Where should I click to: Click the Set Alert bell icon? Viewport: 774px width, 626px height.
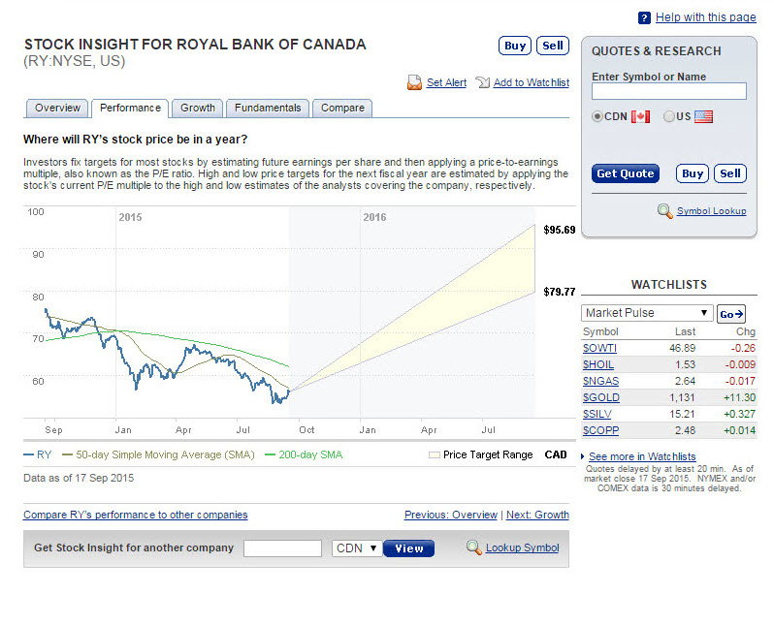click(x=415, y=82)
